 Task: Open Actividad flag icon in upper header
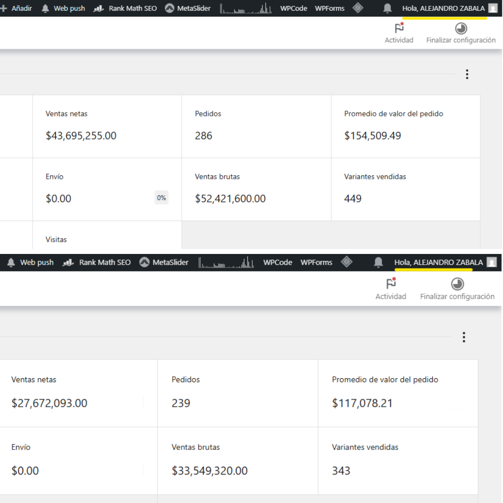point(399,28)
